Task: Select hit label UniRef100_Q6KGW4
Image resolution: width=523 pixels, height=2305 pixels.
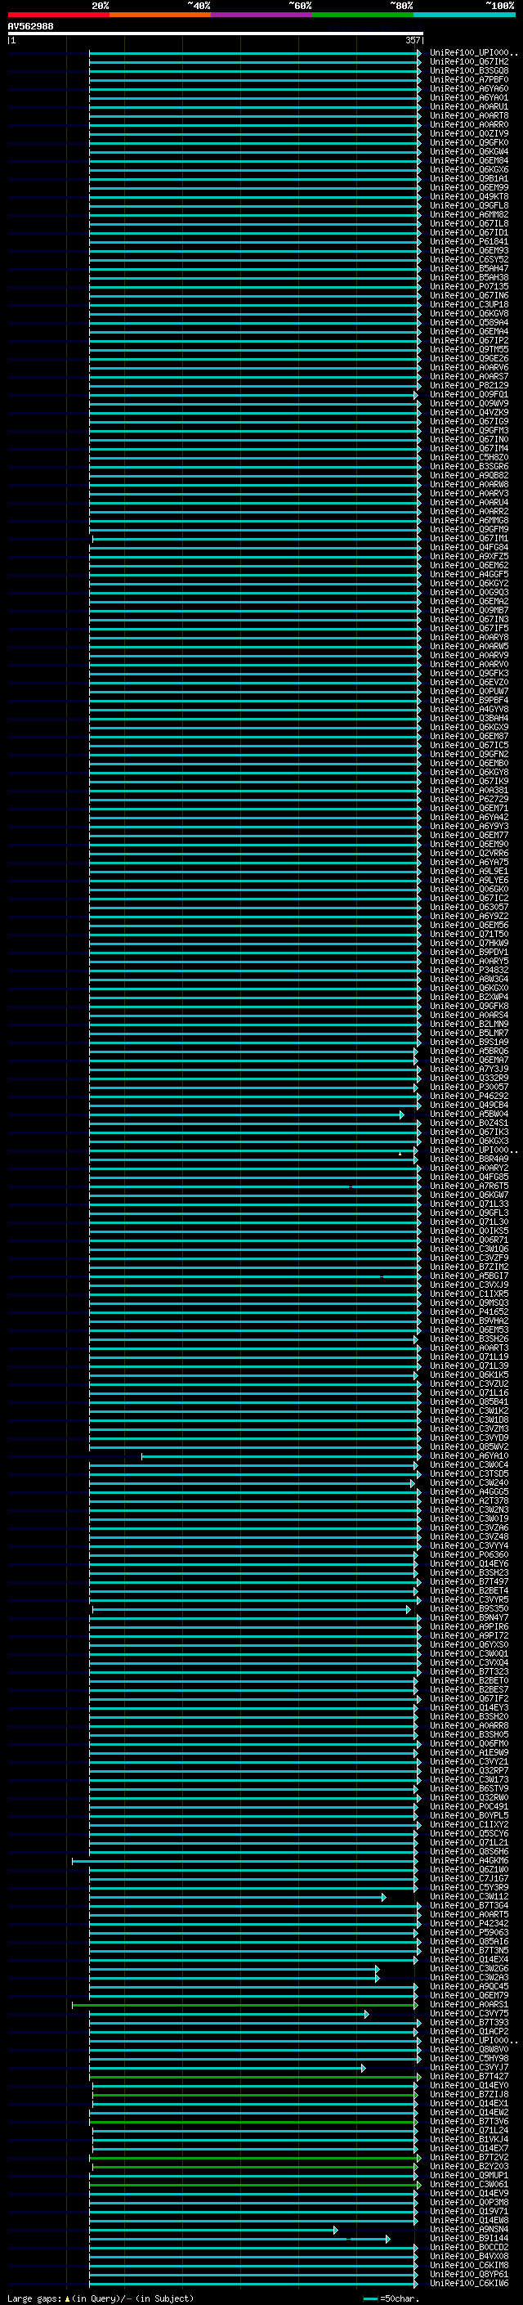Action: coord(469,151)
